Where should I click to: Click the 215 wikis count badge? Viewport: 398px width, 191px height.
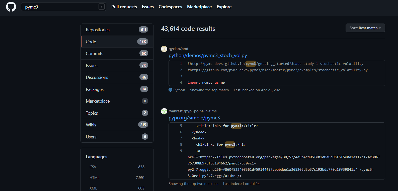click(143, 125)
